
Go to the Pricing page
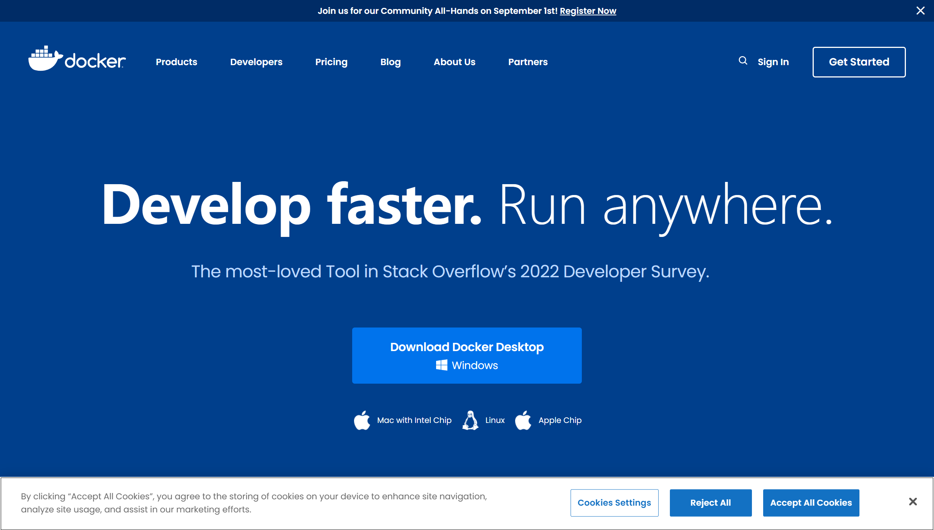coord(331,62)
